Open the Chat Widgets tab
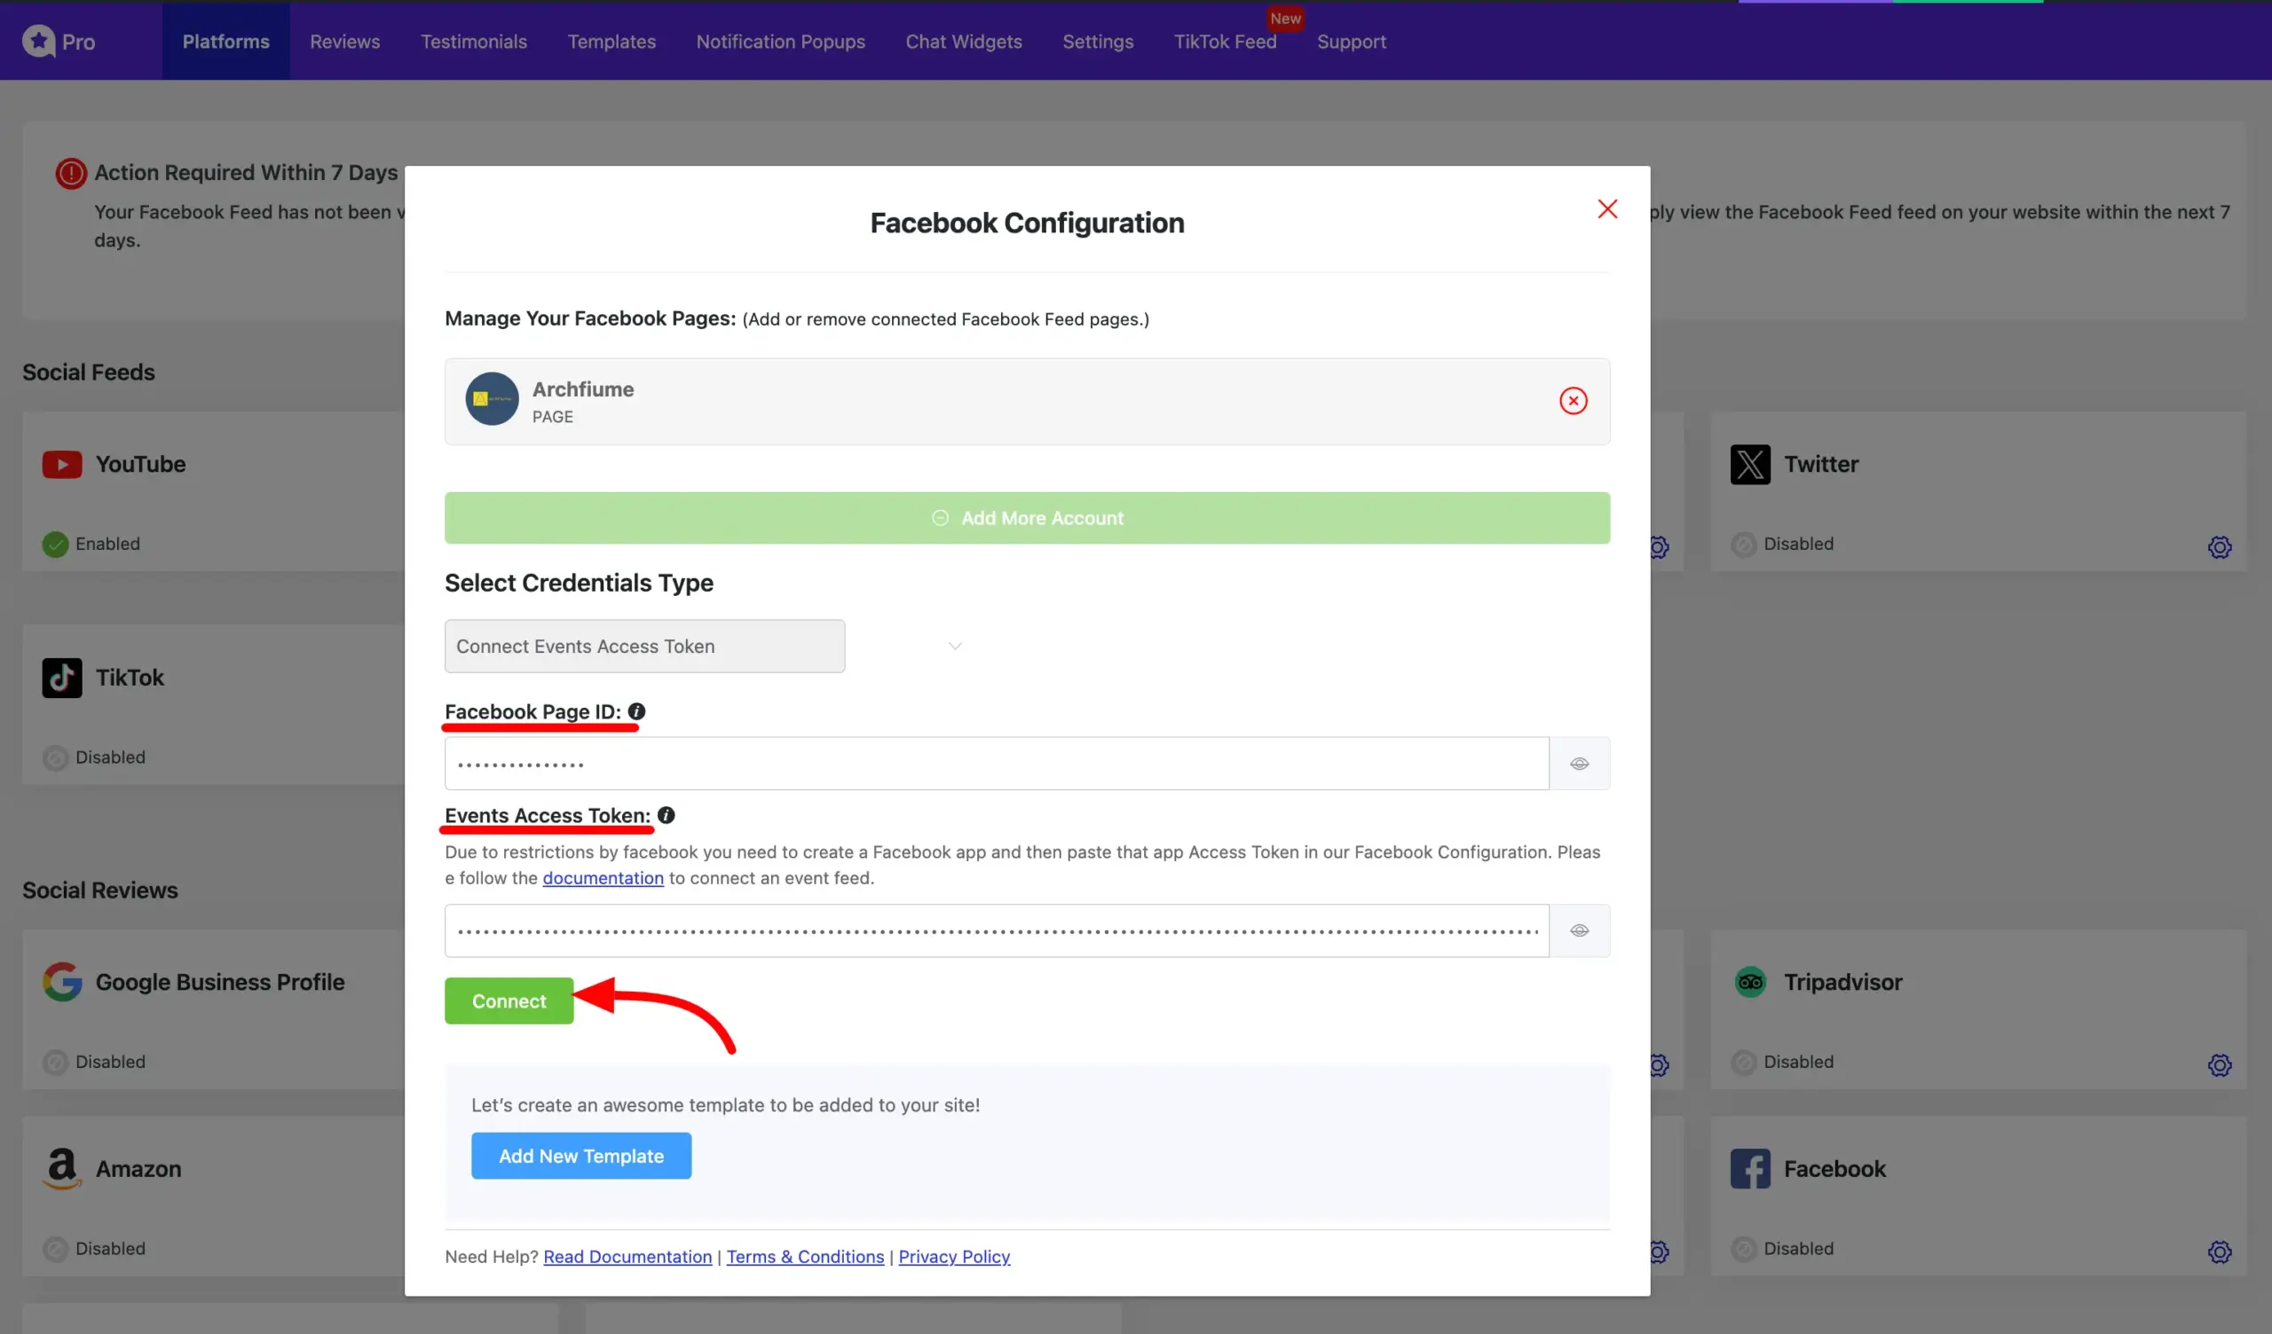This screenshot has height=1334, width=2272. coord(963,42)
